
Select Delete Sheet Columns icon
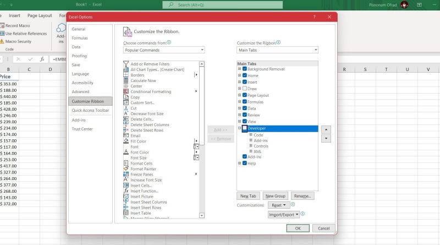pyautogui.click(x=126, y=124)
